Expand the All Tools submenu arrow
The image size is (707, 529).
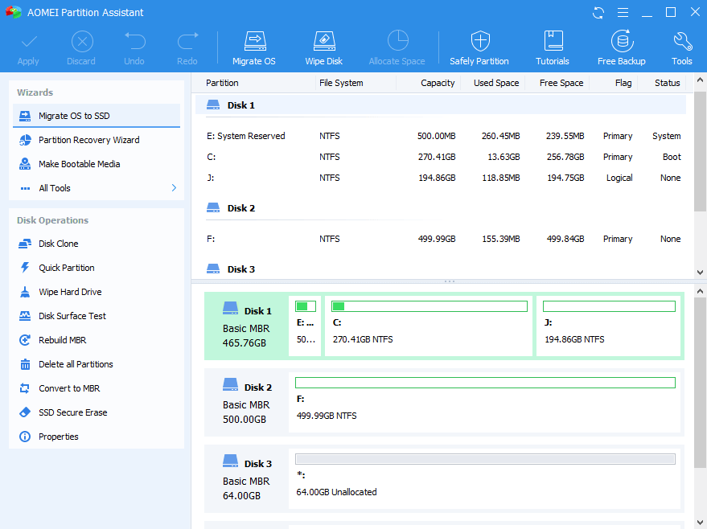pos(174,188)
